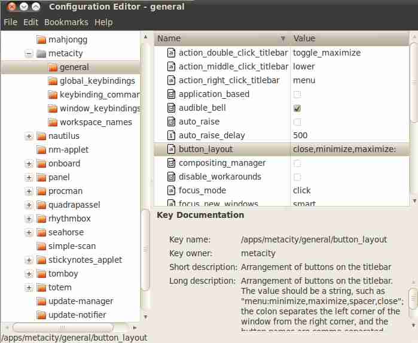
Task: Click the update-notifier folder icon
Action: [41, 315]
